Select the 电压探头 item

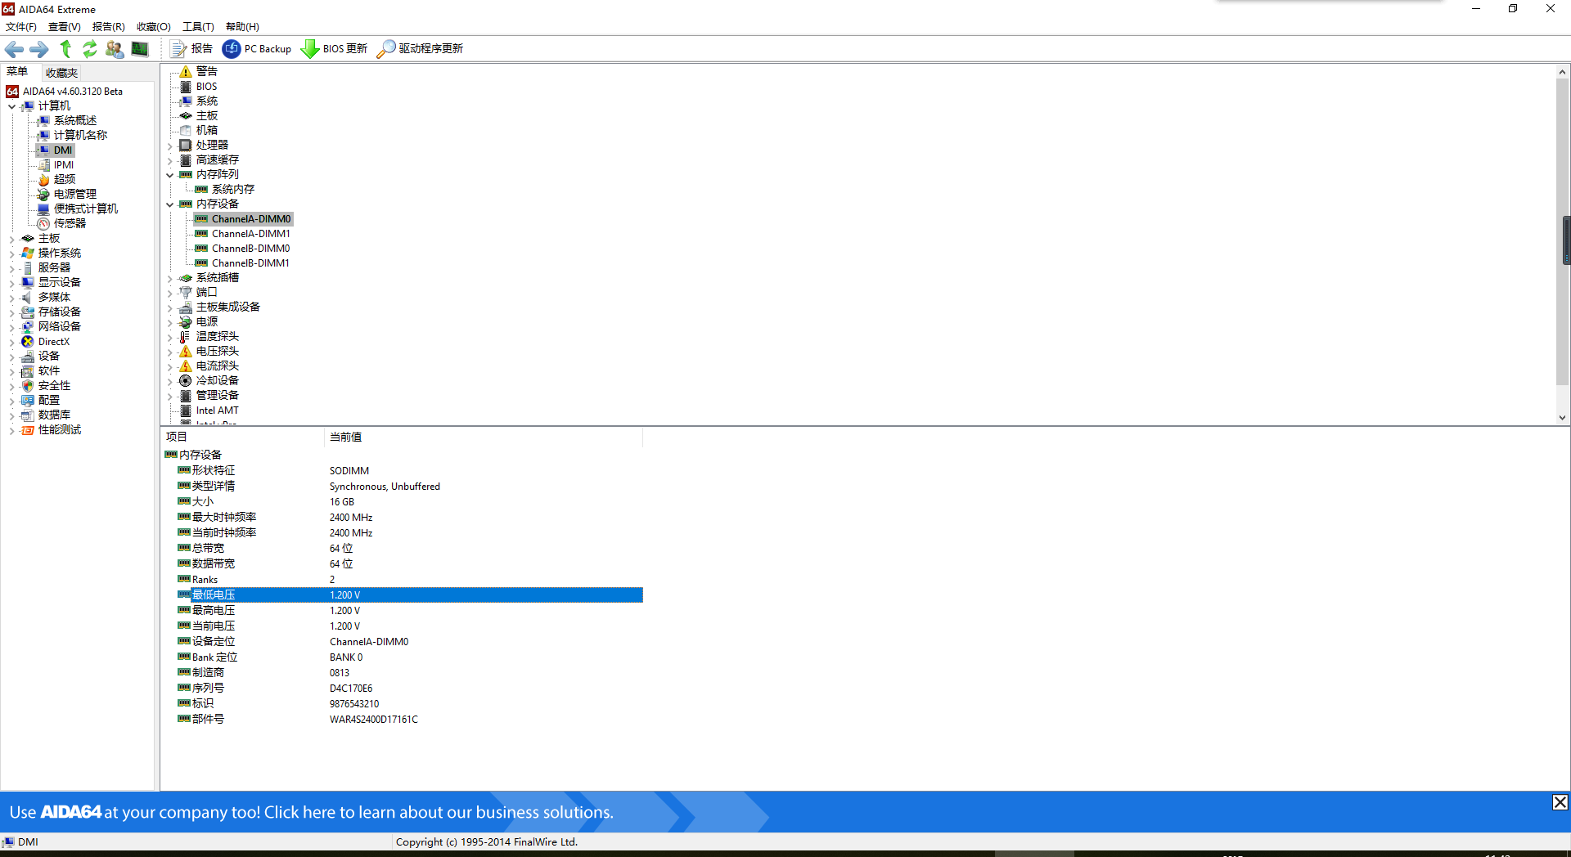click(217, 352)
